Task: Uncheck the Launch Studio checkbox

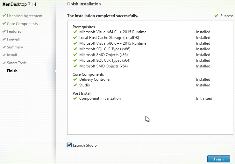Action: 69,145
